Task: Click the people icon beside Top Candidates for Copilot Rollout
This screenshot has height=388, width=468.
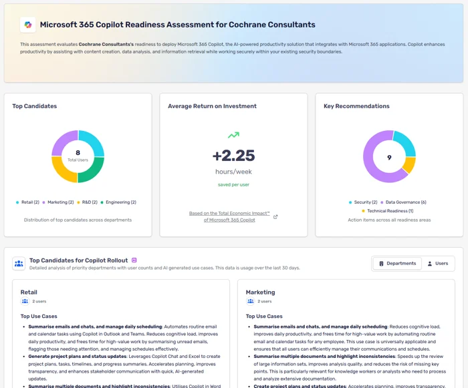Action: click(x=19, y=264)
